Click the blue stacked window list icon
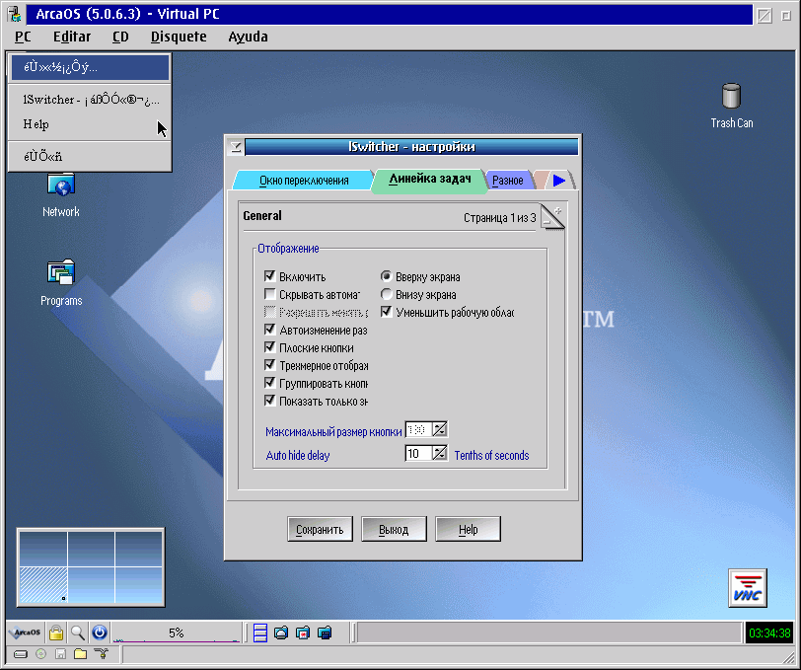Screen dimensions: 801x670 (x=260, y=633)
